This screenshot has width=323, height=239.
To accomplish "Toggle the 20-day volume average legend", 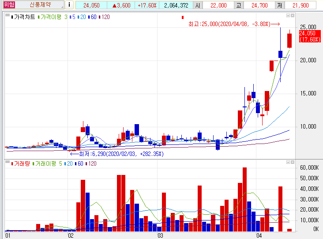I will pyautogui.click(x=68, y=164).
